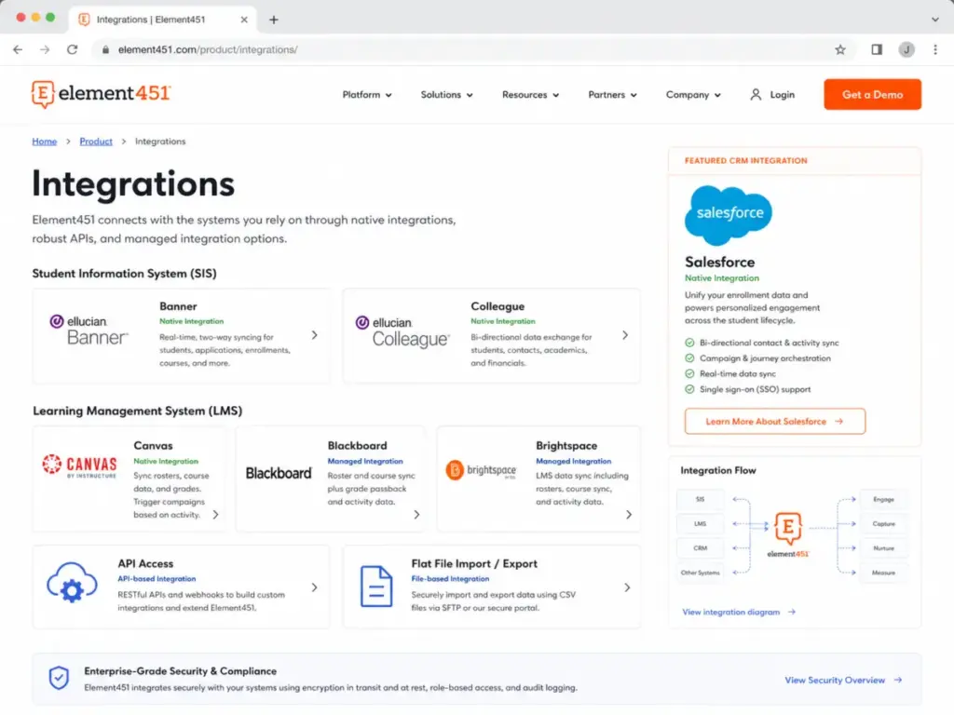Click the Get a Demo button
Viewport: 954px width, 715px height.
click(872, 94)
